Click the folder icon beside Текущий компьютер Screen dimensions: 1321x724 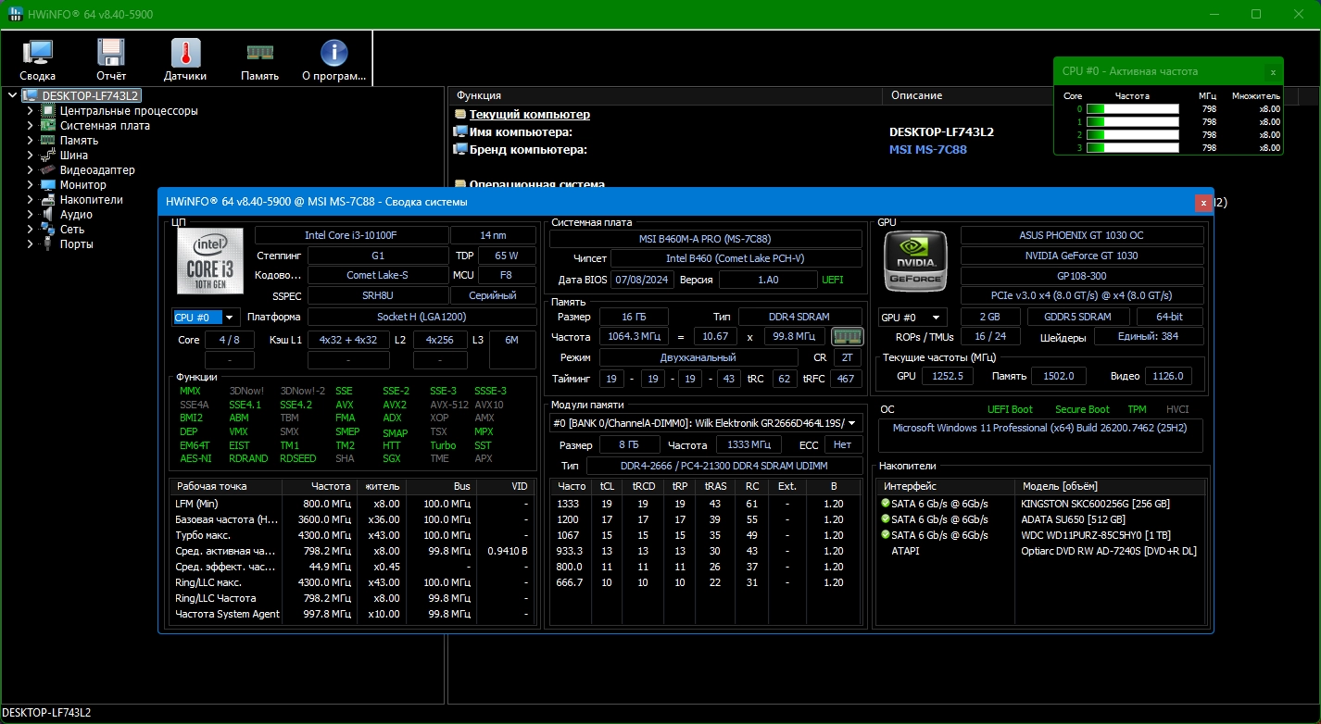click(x=460, y=115)
